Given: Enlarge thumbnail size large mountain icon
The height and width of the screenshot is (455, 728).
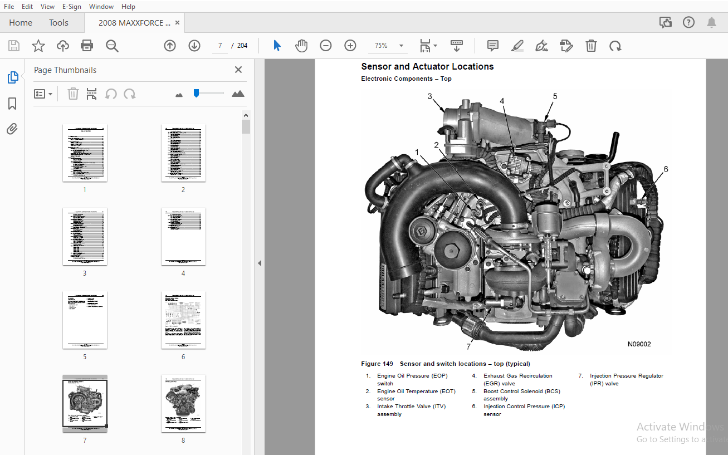Looking at the screenshot, I should [238, 94].
